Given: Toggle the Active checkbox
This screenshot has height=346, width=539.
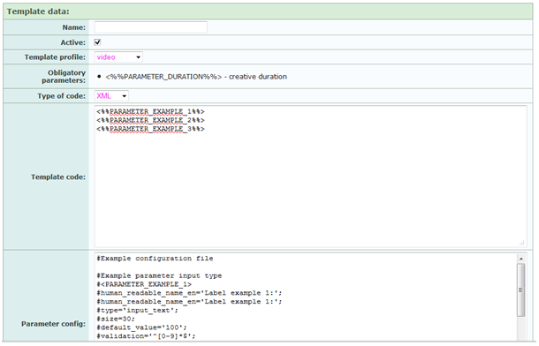Looking at the screenshot, I should pos(97,42).
